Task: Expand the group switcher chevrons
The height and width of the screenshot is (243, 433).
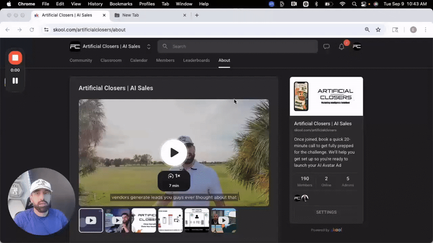Action: coord(148,46)
